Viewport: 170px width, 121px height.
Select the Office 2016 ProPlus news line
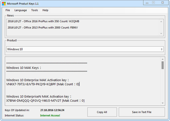click(x=43, y=21)
